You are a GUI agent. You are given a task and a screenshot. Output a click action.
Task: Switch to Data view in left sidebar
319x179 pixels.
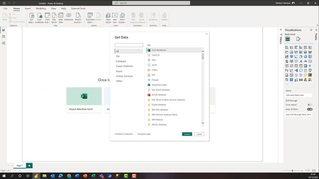pos(3,36)
